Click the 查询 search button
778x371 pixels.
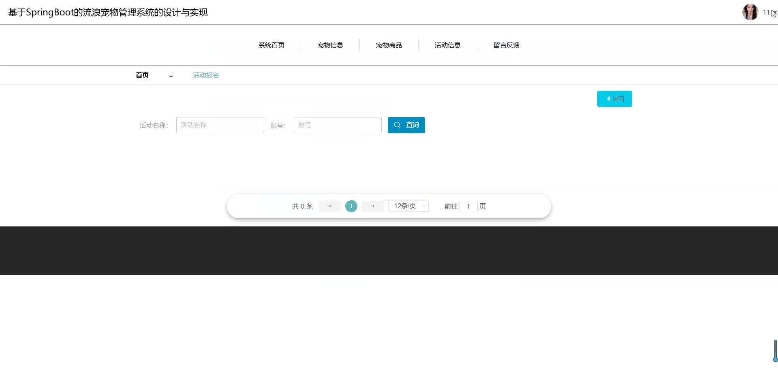point(406,125)
